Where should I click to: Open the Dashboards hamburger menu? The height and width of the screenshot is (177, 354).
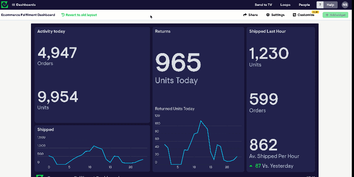point(24,5)
